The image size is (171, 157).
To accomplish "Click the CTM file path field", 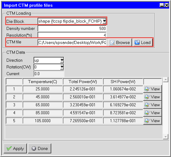I will coord(72,42).
